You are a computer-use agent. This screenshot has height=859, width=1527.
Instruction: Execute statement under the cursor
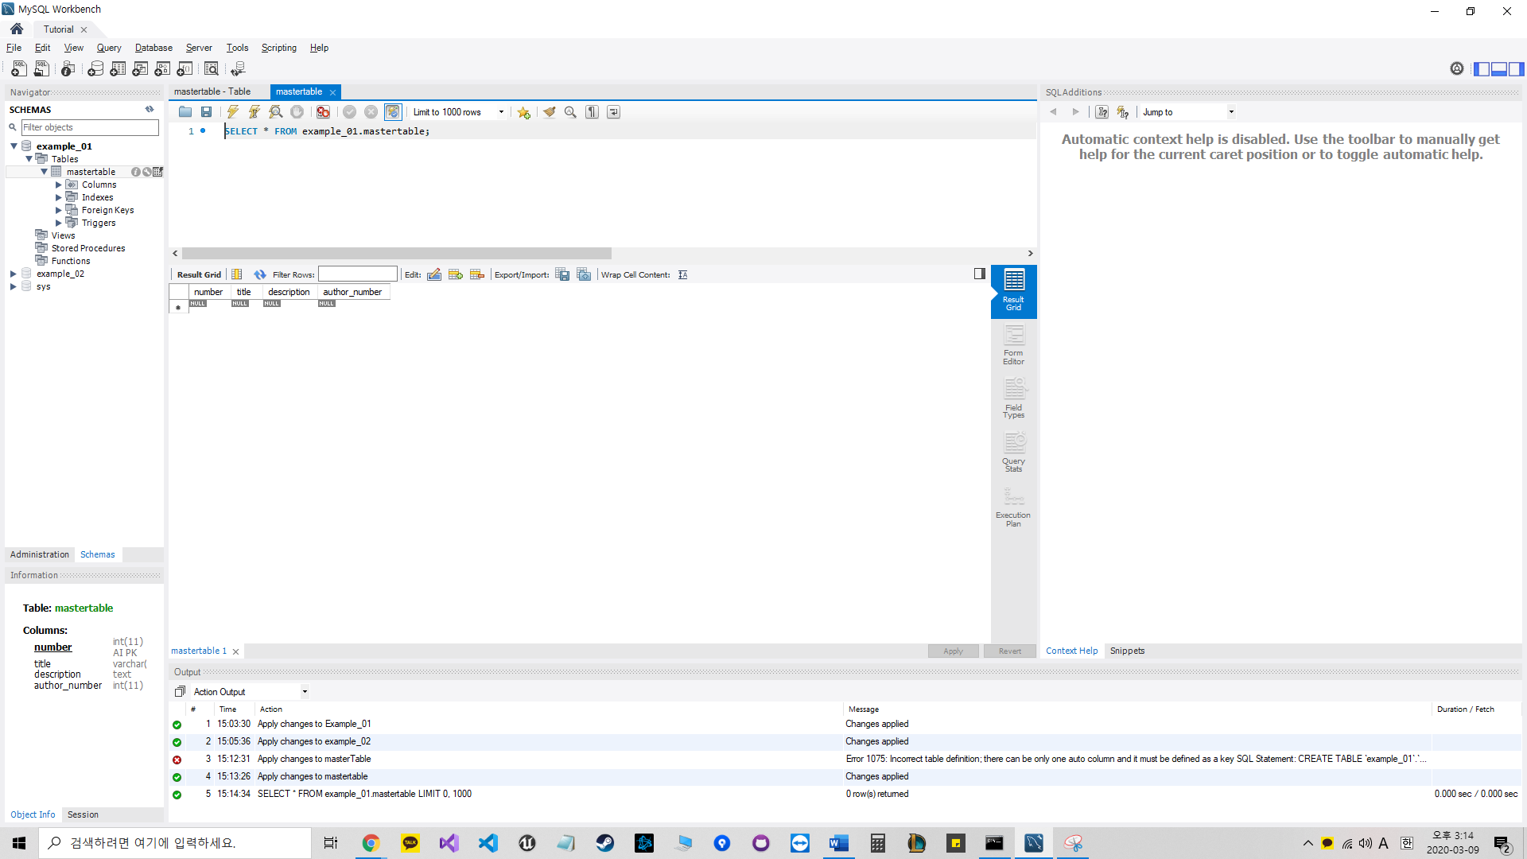[254, 112]
